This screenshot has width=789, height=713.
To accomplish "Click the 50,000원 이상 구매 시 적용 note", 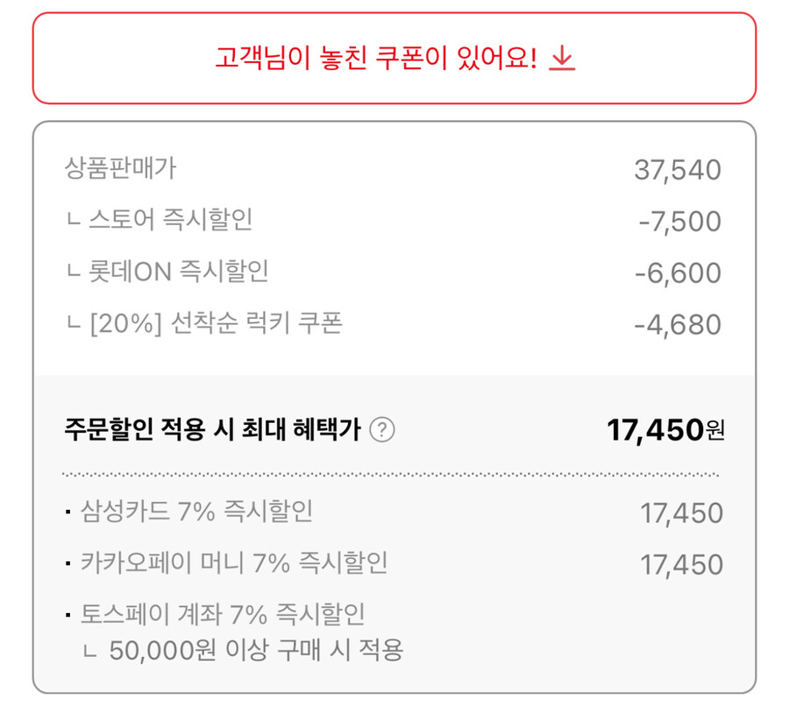I will [256, 650].
